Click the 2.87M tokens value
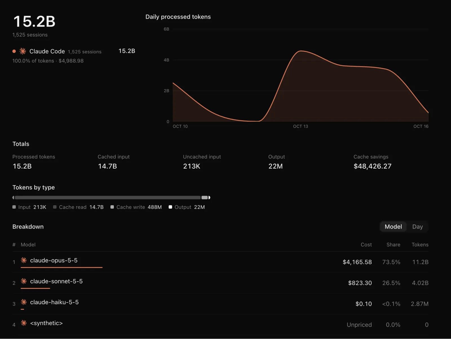This screenshot has height=339, width=451. tap(420, 304)
